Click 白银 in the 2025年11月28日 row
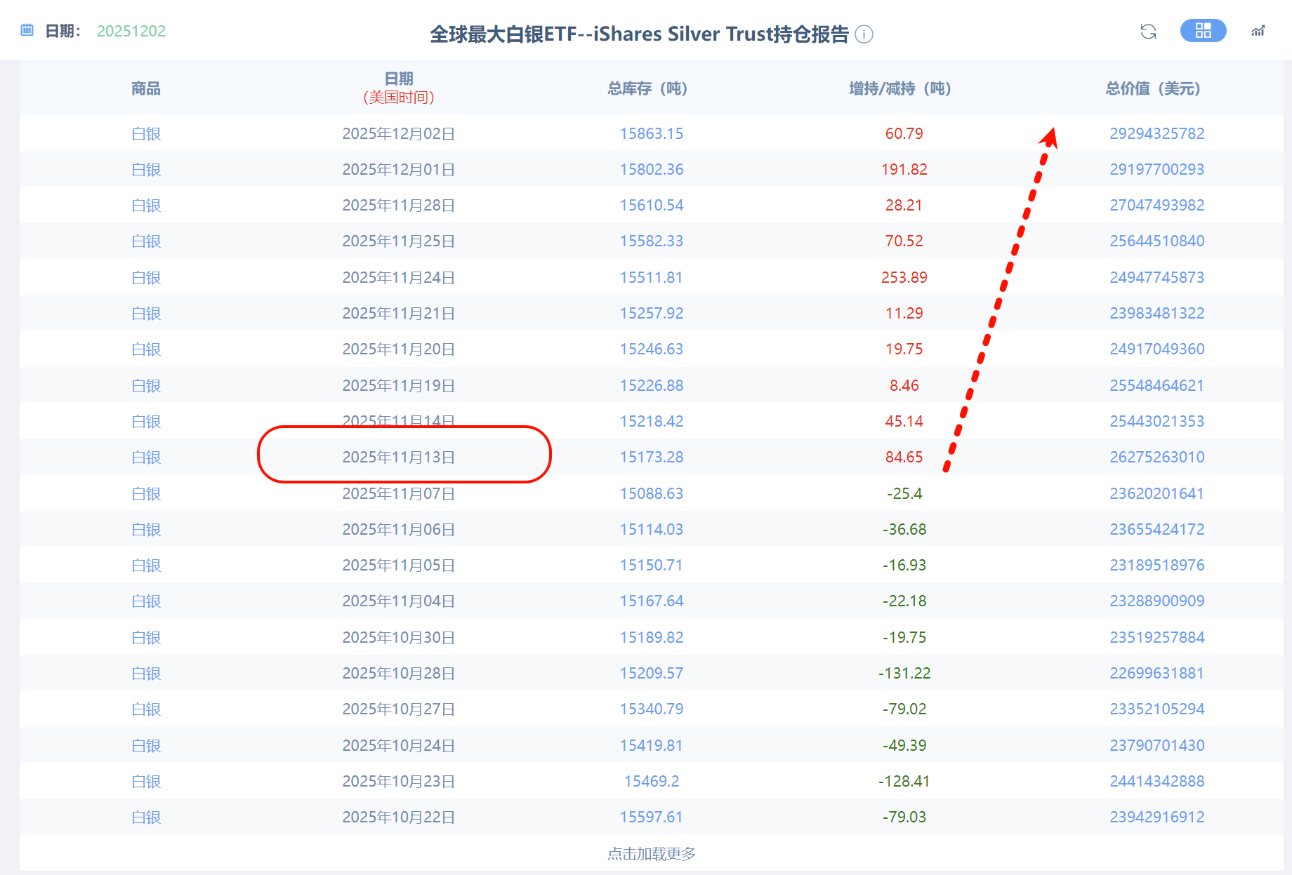1292x875 pixels. (146, 205)
